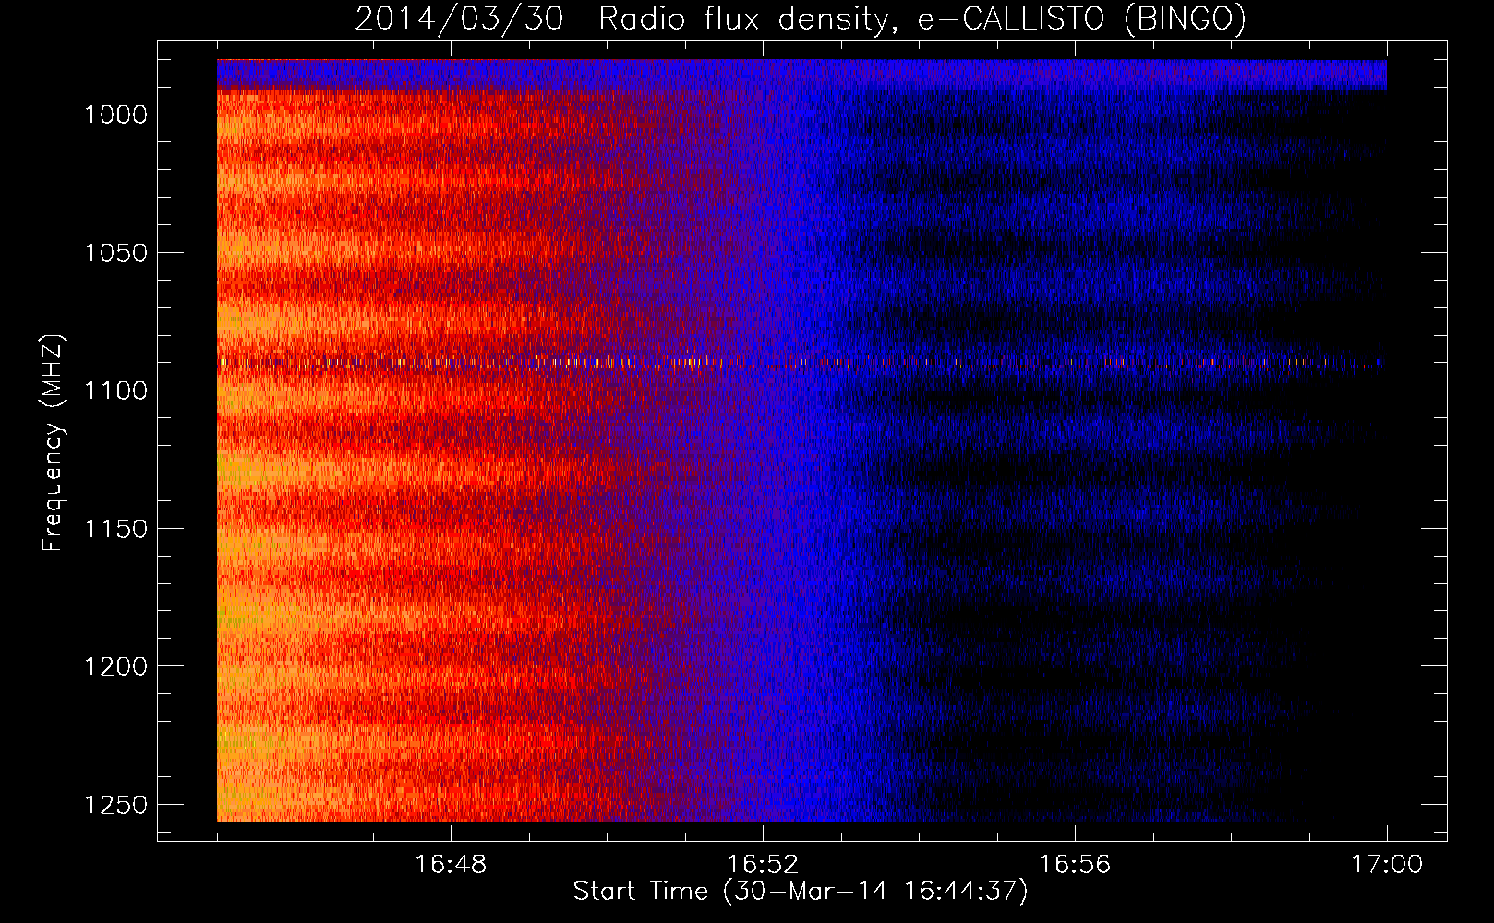Click the blue band above 1000 MHz

[x=801, y=74]
